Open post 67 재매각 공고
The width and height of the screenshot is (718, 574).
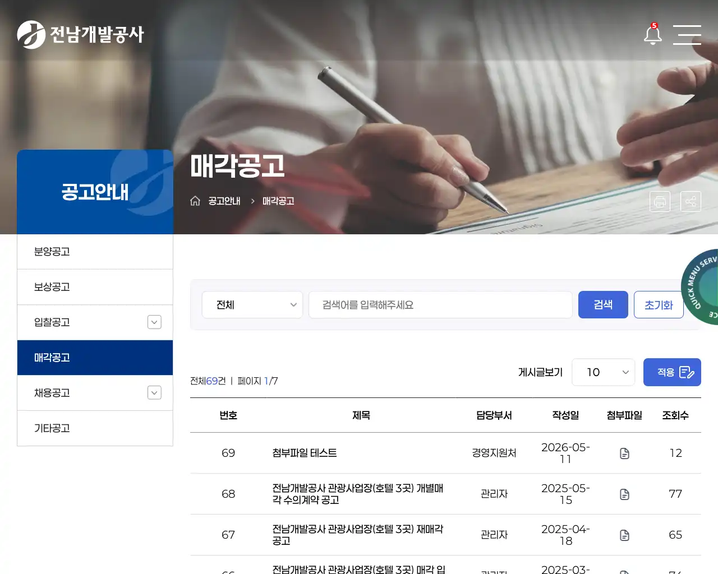358,535
